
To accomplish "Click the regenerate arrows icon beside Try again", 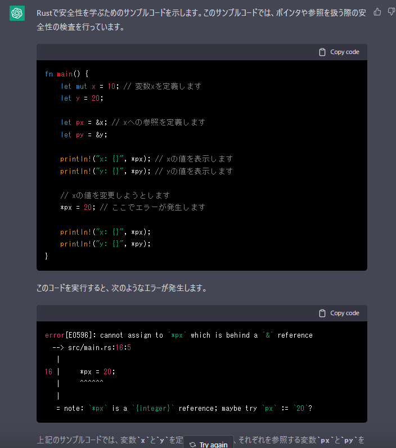I will coord(193,445).
